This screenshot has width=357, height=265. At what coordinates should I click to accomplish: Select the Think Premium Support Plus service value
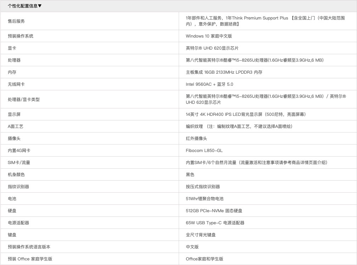(265, 21)
